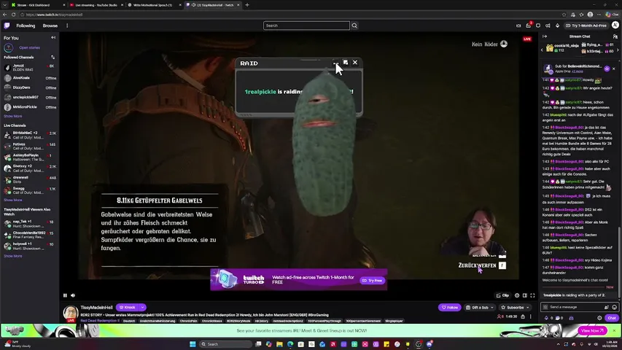This screenshot has width=622, height=350.
Task: Click the Get Bits diamond icon
Action: point(557,26)
